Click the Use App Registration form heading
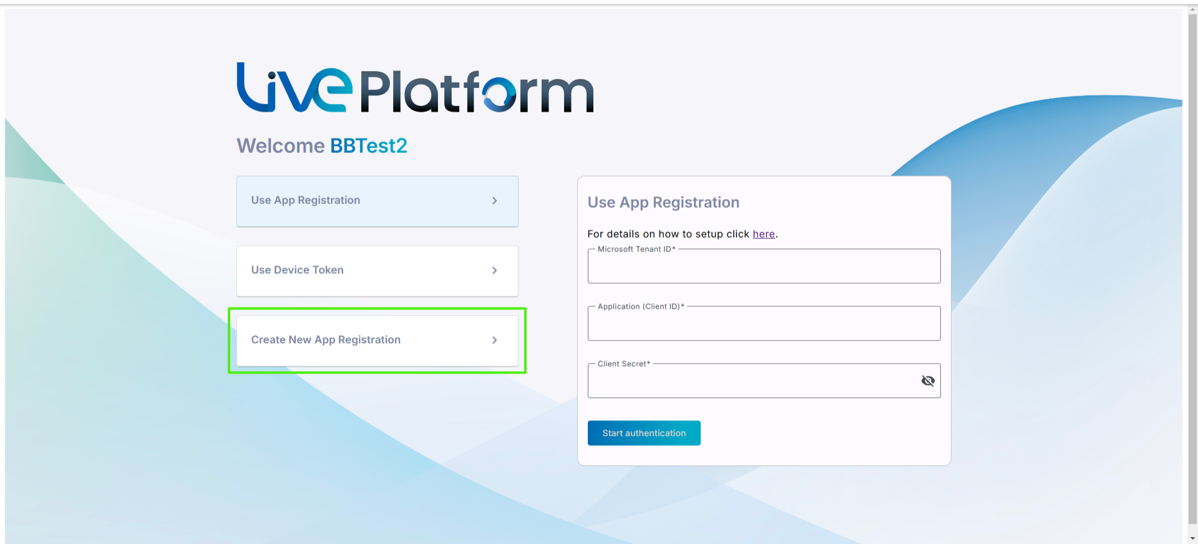The image size is (1198, 544). [x=663, y=203]
